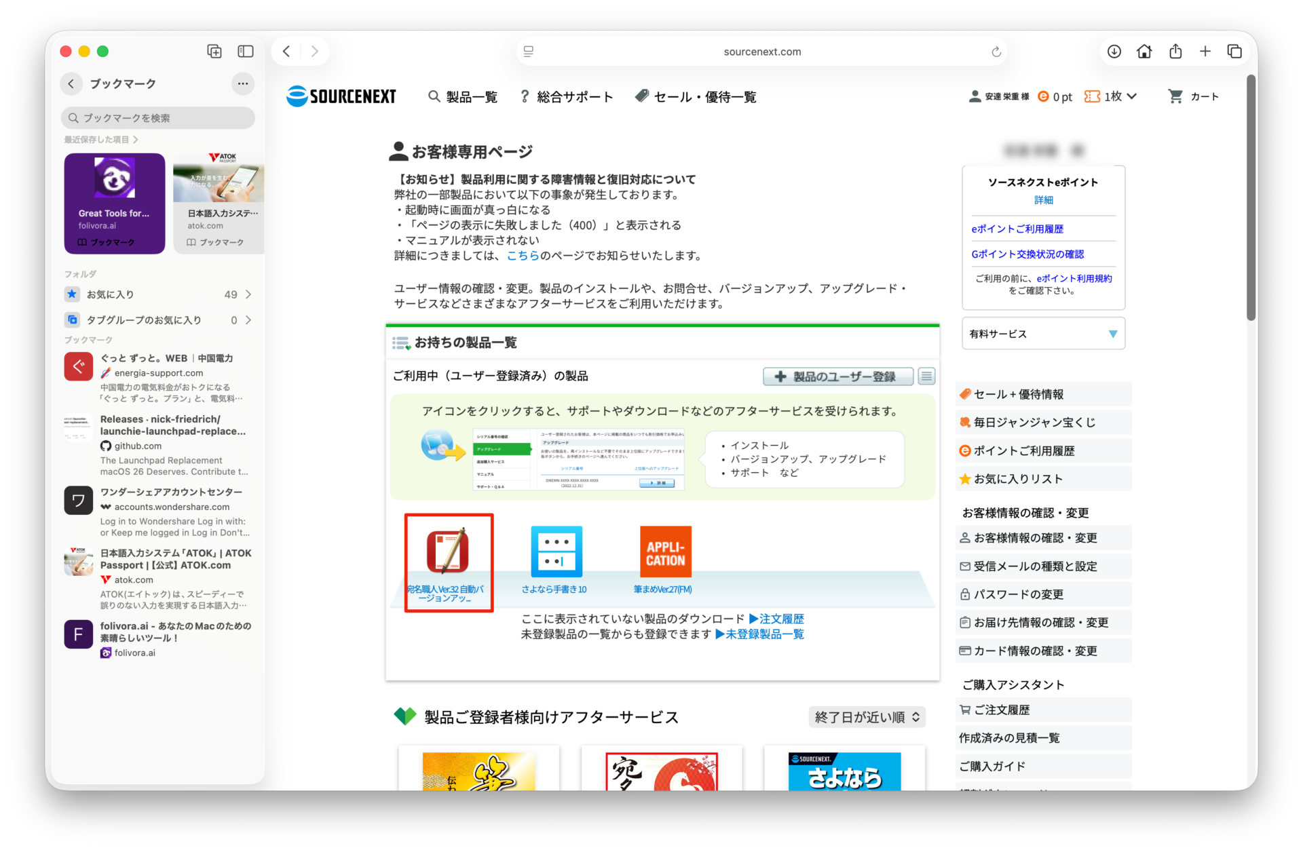Click Safari's downloads icon

click(1114, 52)
